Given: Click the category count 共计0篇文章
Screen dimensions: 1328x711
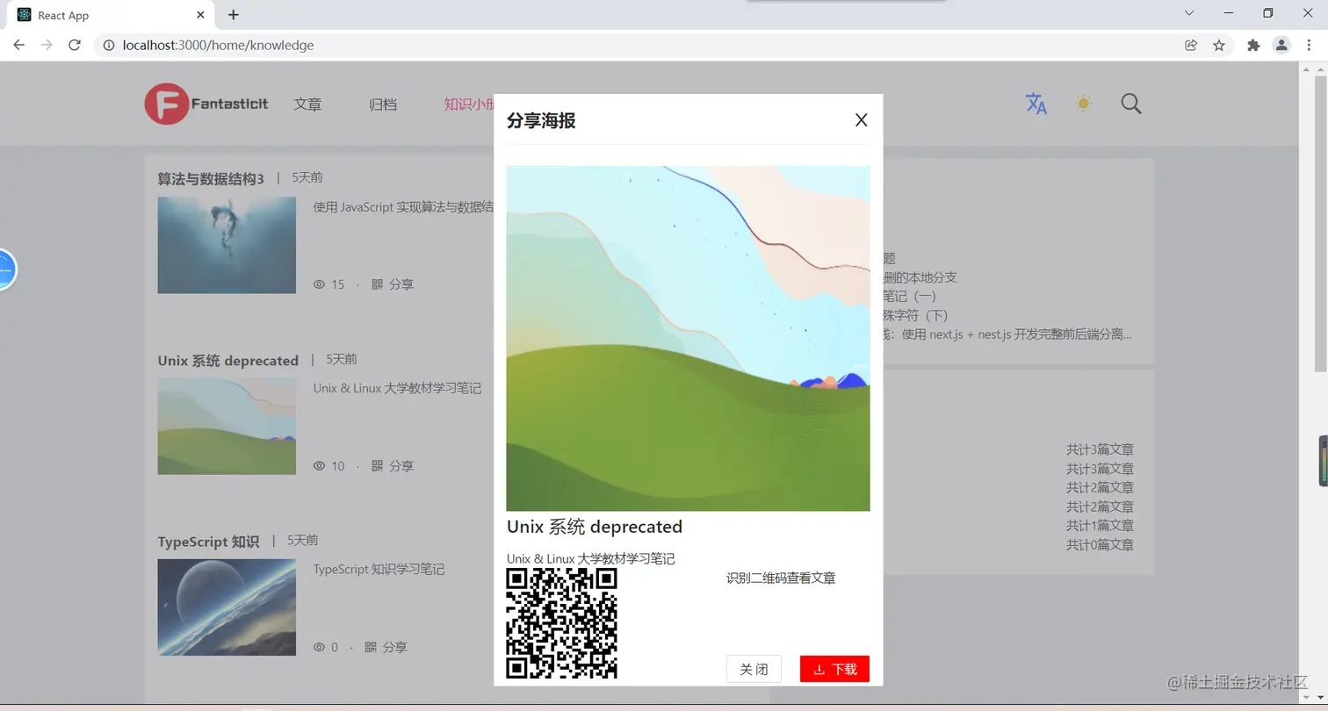Looking at the screenshot, I should click(x=1100, y=544).
